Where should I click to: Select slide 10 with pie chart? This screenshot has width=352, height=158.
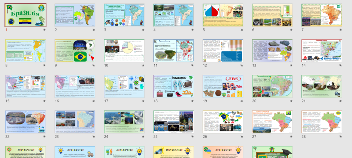point(124,51)
